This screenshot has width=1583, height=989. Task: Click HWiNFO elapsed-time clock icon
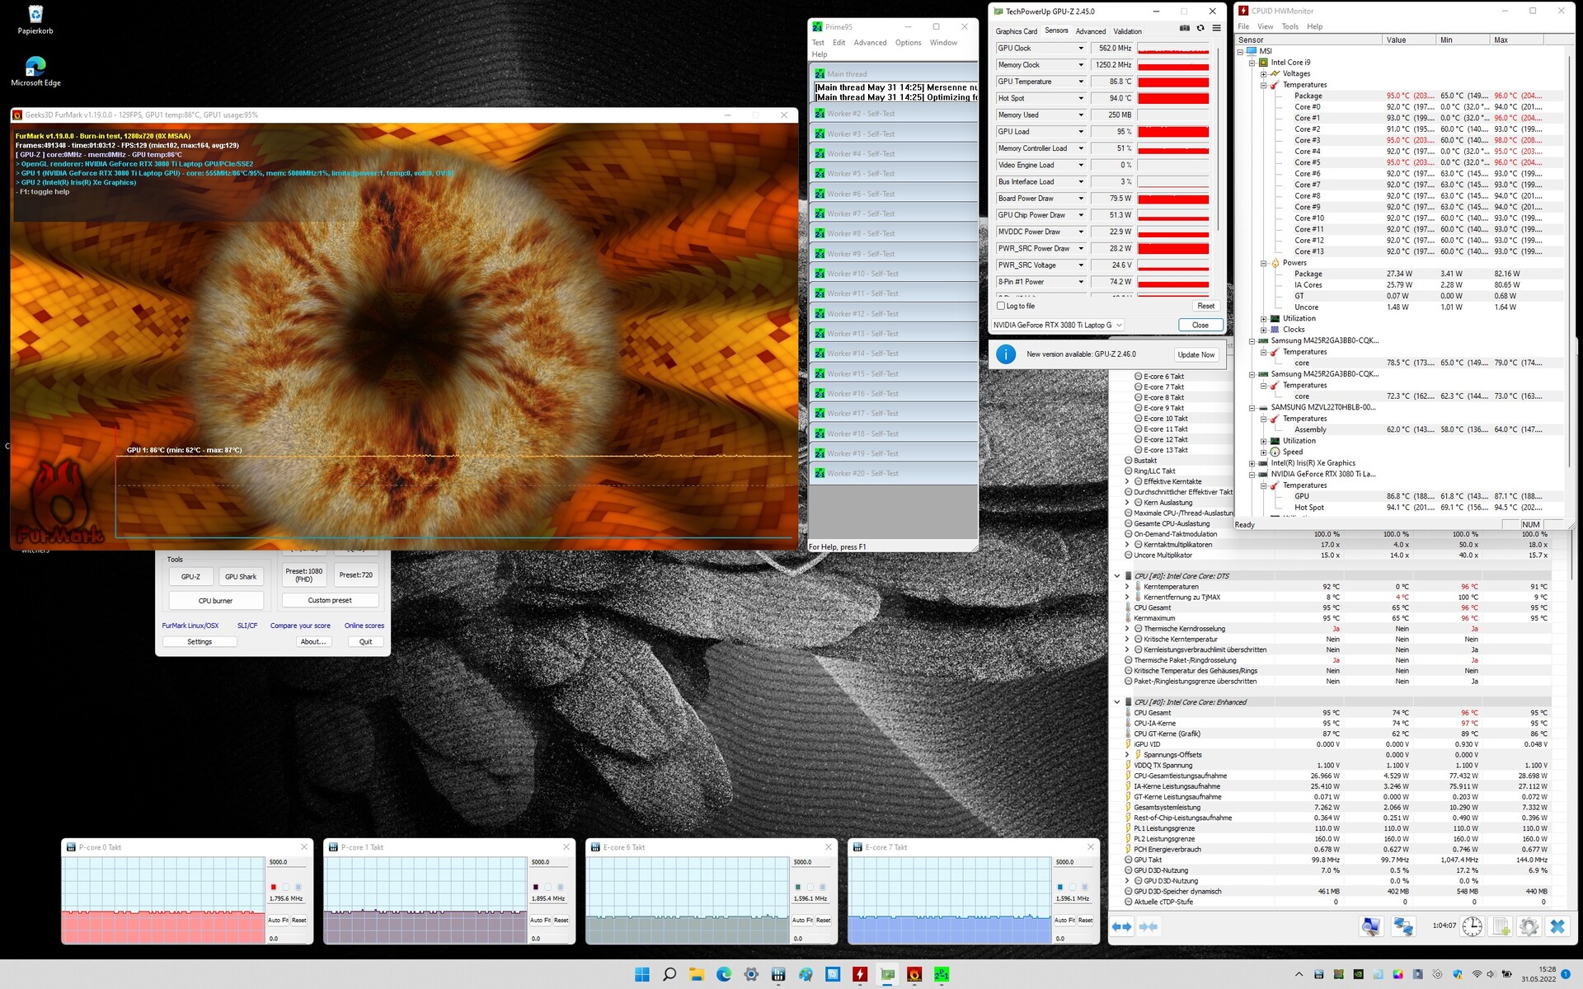tap(1472, 926)
